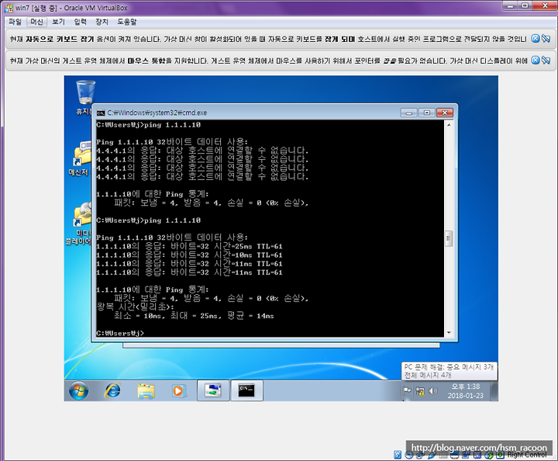Minimize the VirtualBox window
The width and height of the screenshot is (558, 461).
[x=511, y=5]
